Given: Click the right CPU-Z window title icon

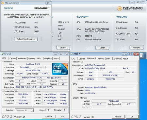Looking at the screenshot, I should coord(72,54).
